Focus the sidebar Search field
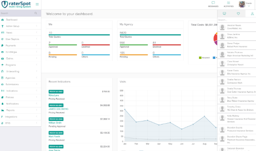This screenshot has height=151, width=256. (17, 13)
